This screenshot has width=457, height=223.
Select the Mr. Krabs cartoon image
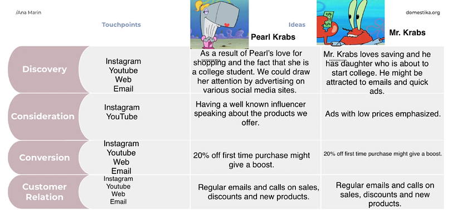click(351, 22)
